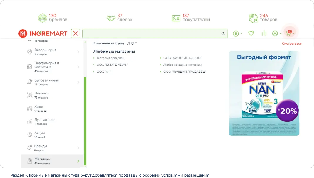Close the catalog menu with the red X
The width and height of the screenshot is (314, 178).
click(x=75, y=33)
